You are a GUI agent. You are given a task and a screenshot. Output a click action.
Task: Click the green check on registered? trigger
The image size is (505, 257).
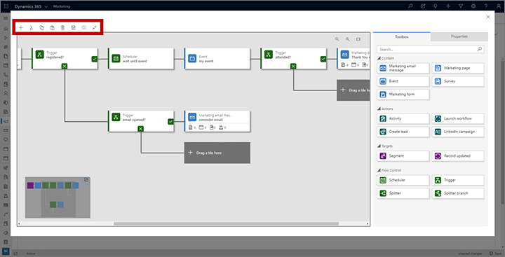(95, 59)
